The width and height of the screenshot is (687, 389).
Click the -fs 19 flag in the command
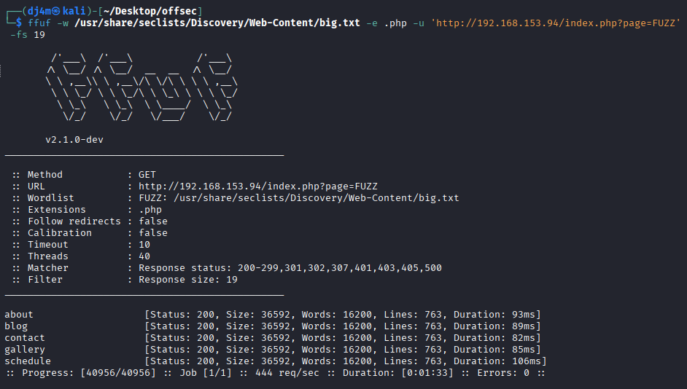tap(28, 34)
